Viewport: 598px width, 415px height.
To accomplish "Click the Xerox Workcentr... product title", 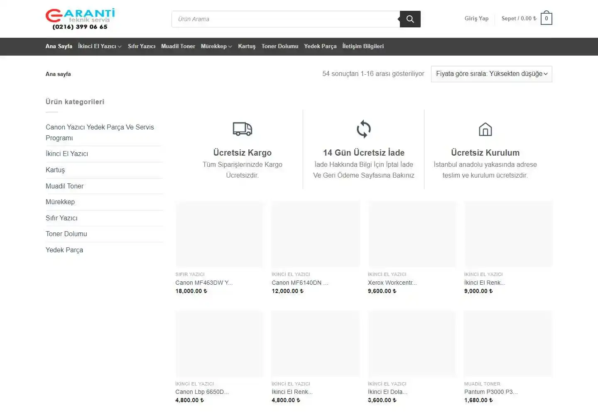I will (392, 283).
